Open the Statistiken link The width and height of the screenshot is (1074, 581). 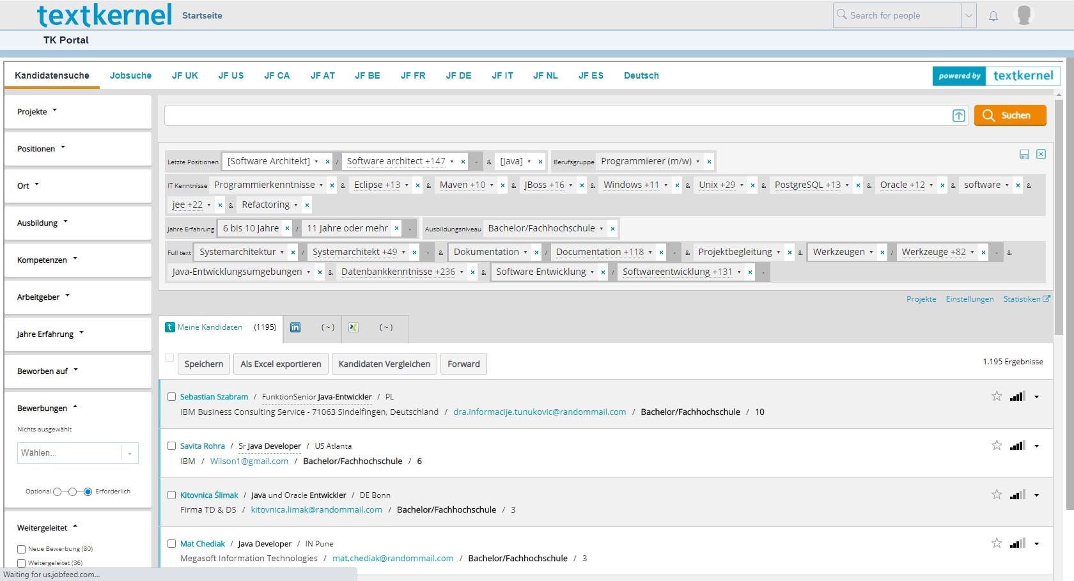[x=1026, y=299]
